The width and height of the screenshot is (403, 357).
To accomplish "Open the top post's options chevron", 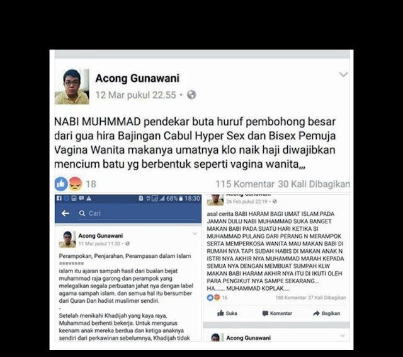I will (343, 74).
